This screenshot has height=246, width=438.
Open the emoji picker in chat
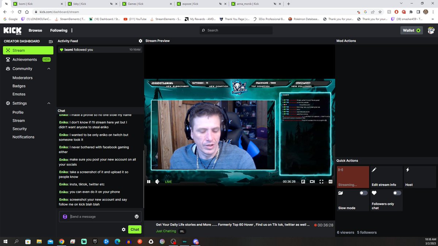137,216
